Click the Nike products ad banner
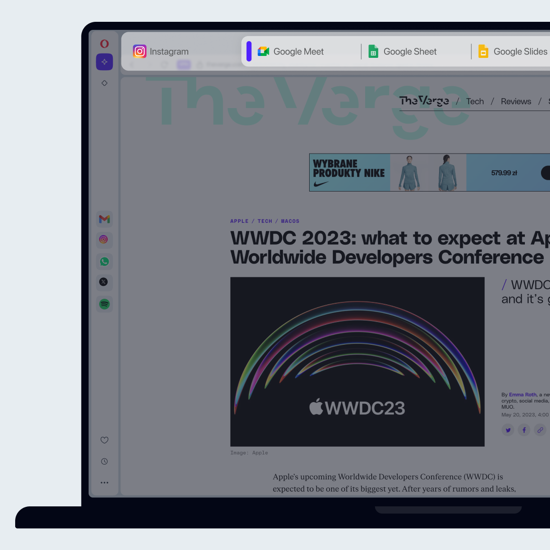The image size is (550, 550). (x=430, y=173)
